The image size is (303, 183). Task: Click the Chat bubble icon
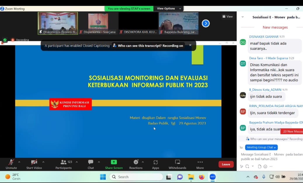pos(91,162)
